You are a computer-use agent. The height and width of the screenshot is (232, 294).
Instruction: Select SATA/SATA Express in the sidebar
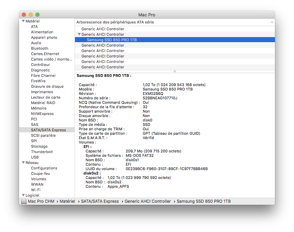click(47, 130)
